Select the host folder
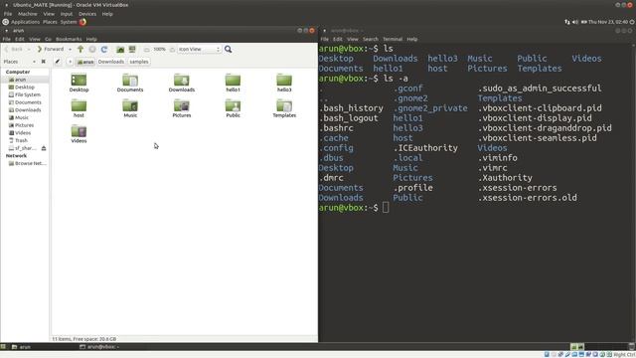 point(79,108)
